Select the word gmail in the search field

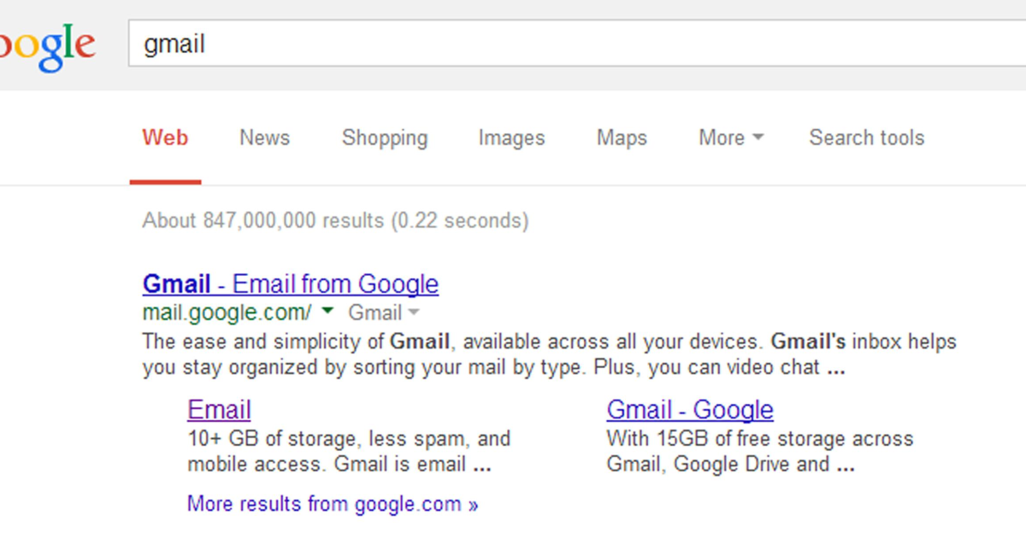click(174, 44)
